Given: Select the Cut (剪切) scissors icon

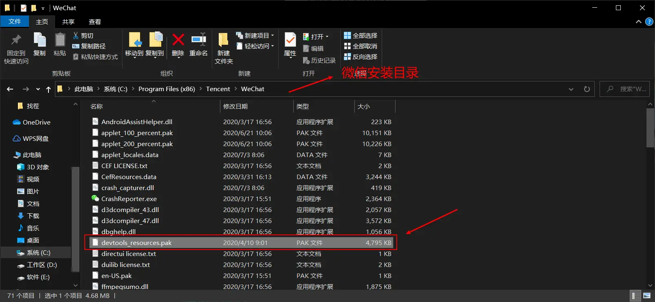Looking at the screenshot, I should pyautogui.click(x=76, y=35).
